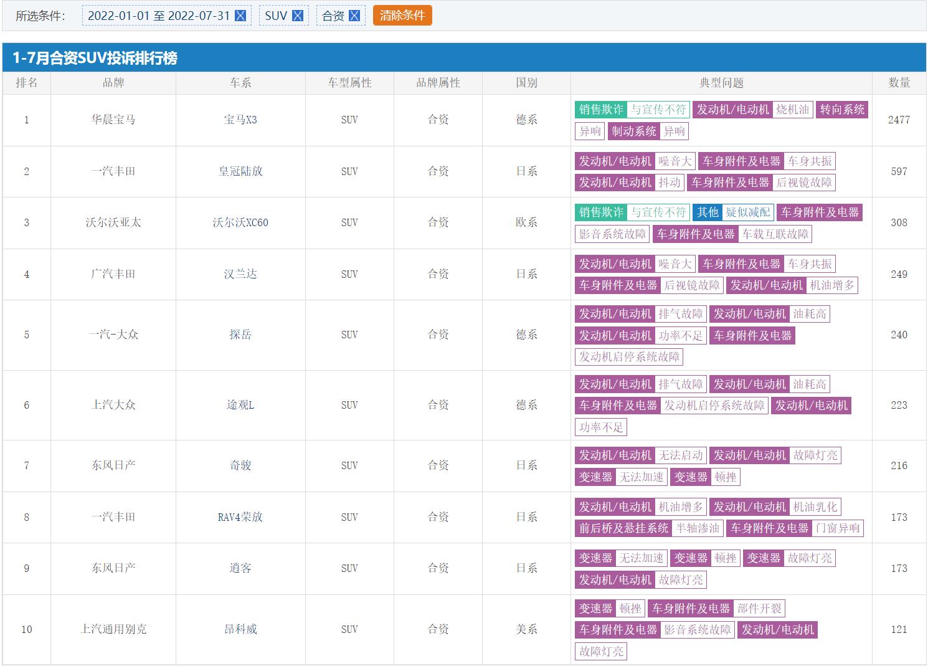The image size is (928, 666).
Task: Open 东风日产 brand in the 逍客 row
Action: pyautogui.click(x=113, y=568)
